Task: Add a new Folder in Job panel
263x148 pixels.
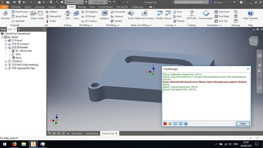Action: [41, 15]
